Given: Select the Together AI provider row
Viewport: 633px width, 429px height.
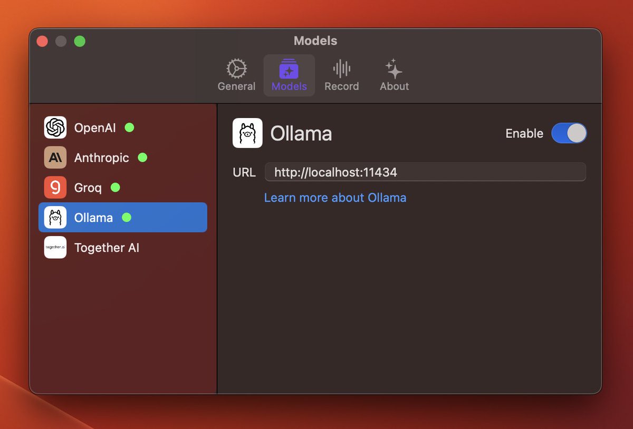Looking at the screenshot, I should (x=123, y=248).
